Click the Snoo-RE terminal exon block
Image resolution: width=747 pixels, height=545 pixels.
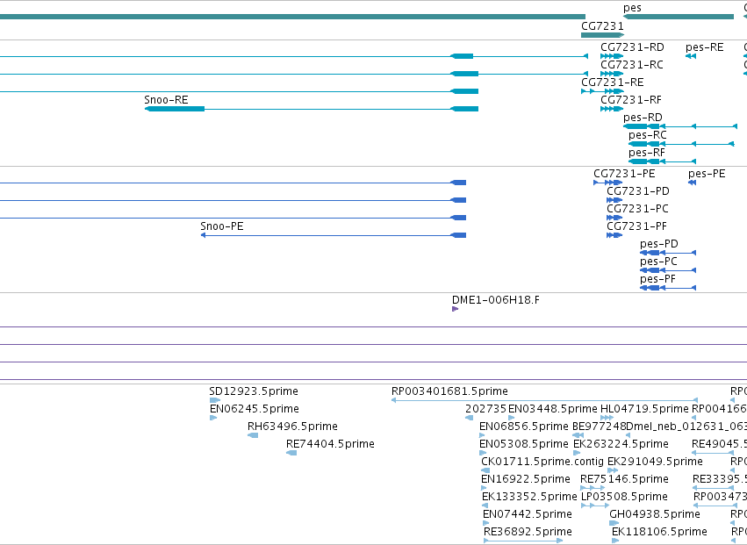coord(175,109)
